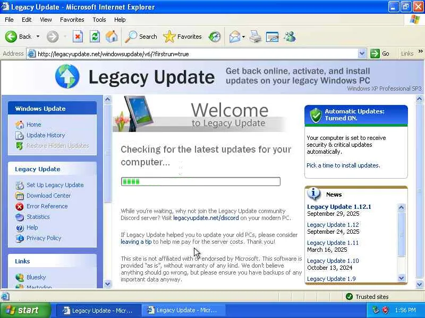Open the View menu
This screenshot has height=318, width=425.
pos(46,20)
